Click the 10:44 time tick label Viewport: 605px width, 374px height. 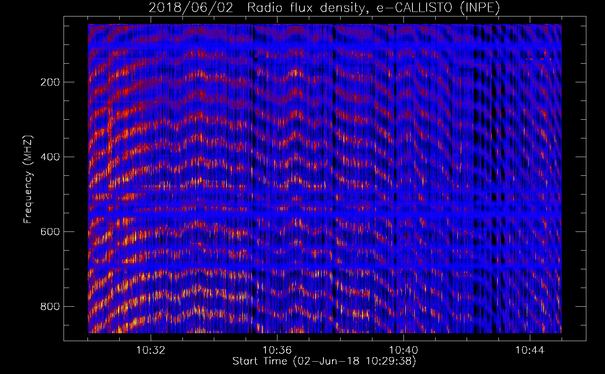[530, 350]
